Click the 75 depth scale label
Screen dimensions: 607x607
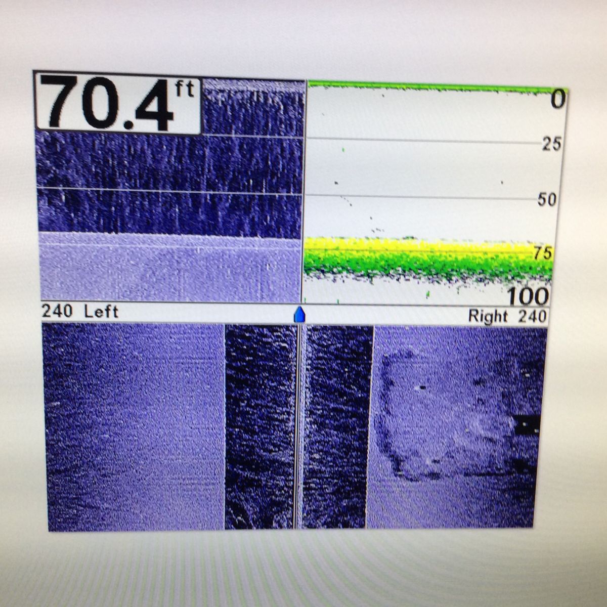tap(543, 253)
